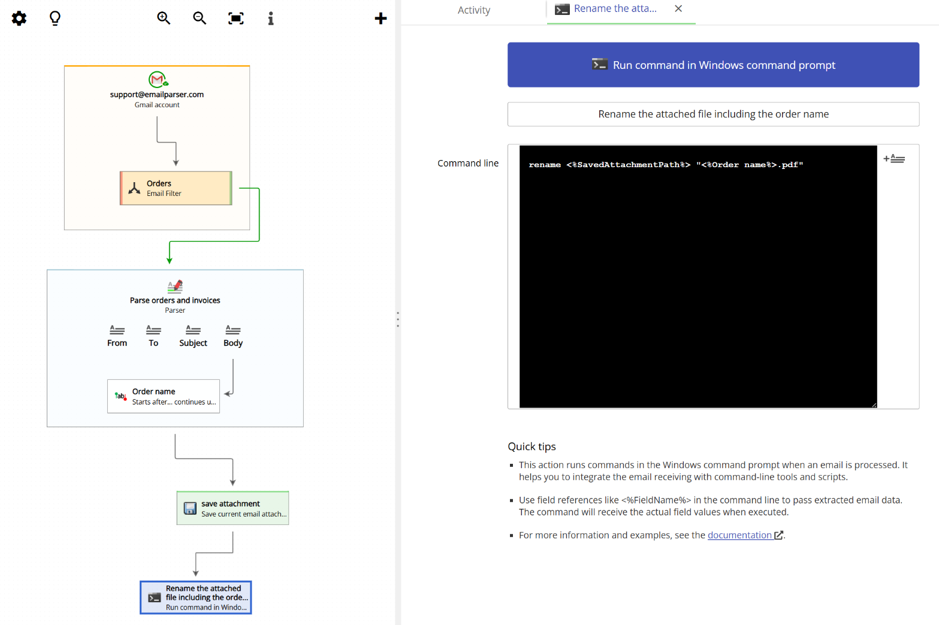Image resolution: width=939 pixels, height=625 pixels.
Task: Open the settings gear icon
Action: point(19,18)
